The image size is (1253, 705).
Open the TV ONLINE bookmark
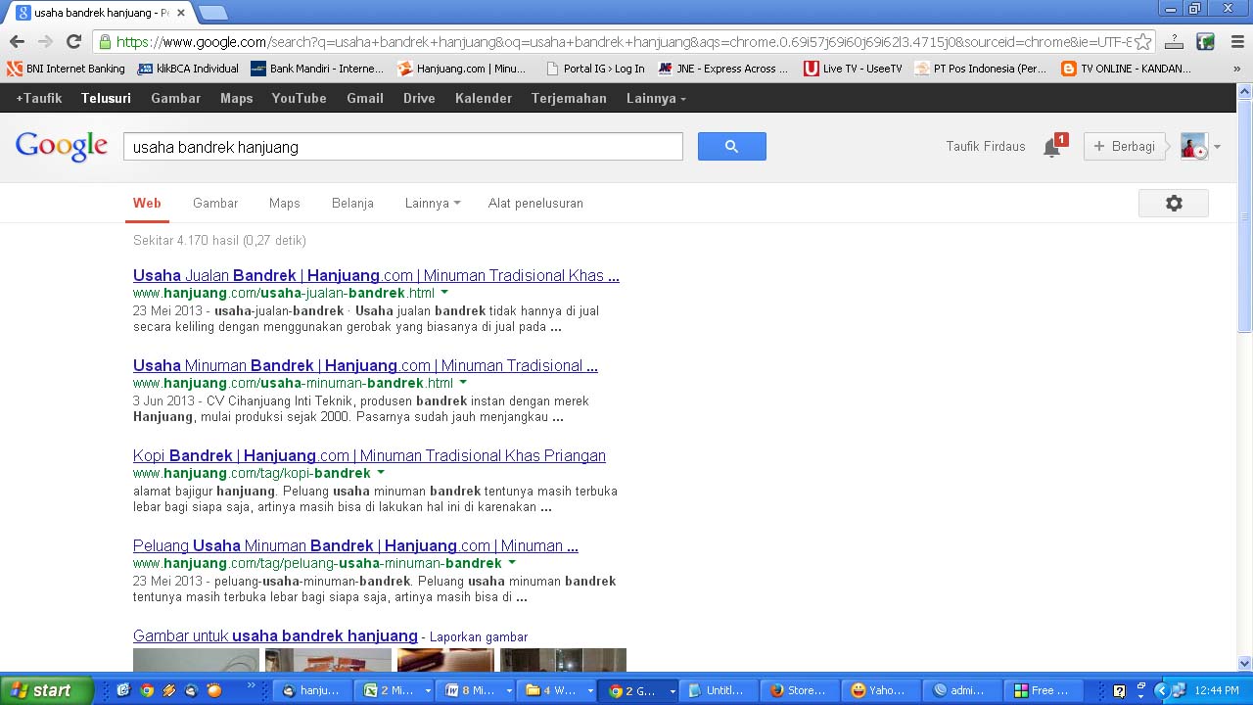[1127, 69]
